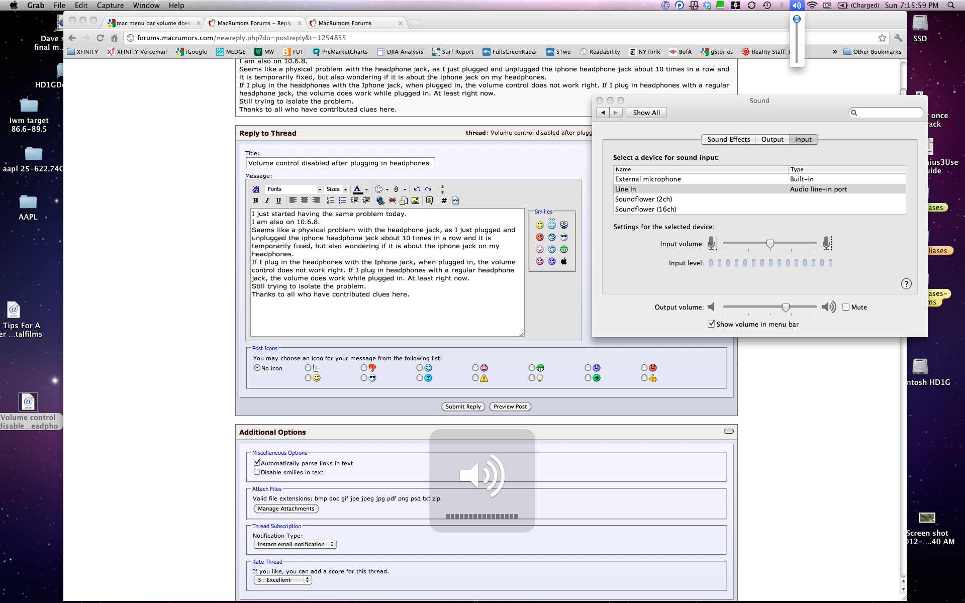The image size is (965, 603).
Task: Click the Input volume slider knob
Action: tap(770, 244)
